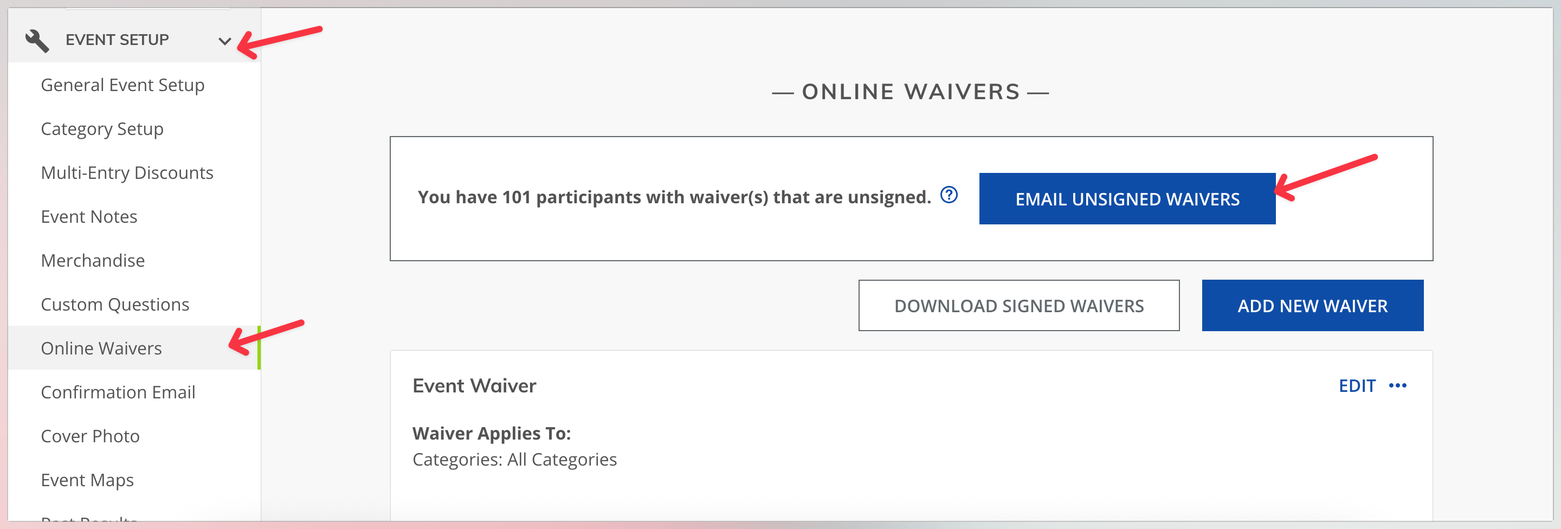Open General Event Setup
This screenshot has height=529, width=1561.
122,85
